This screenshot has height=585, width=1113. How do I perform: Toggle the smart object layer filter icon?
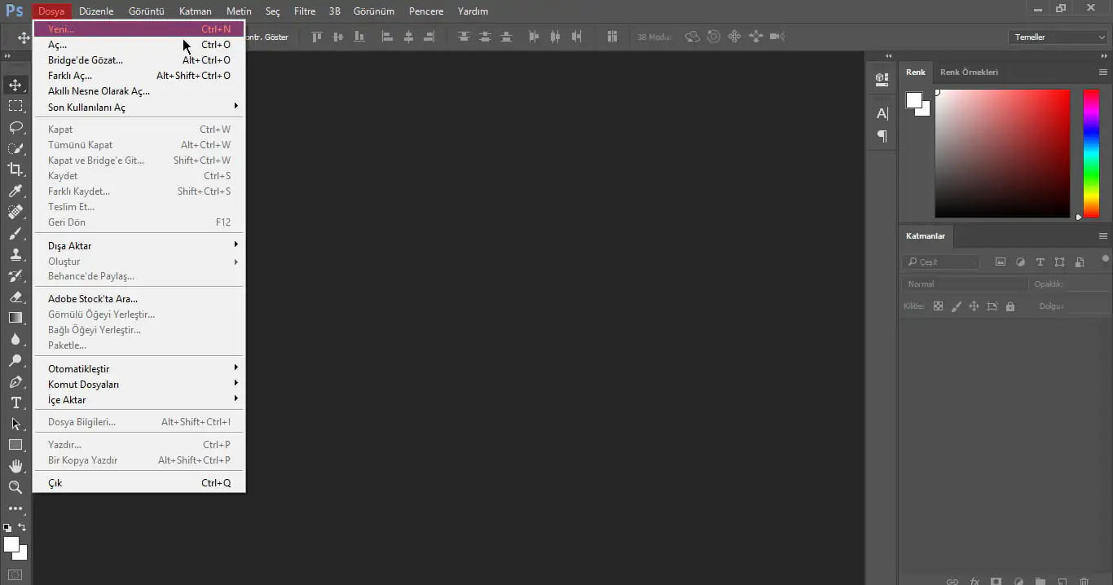[1080, 262]
